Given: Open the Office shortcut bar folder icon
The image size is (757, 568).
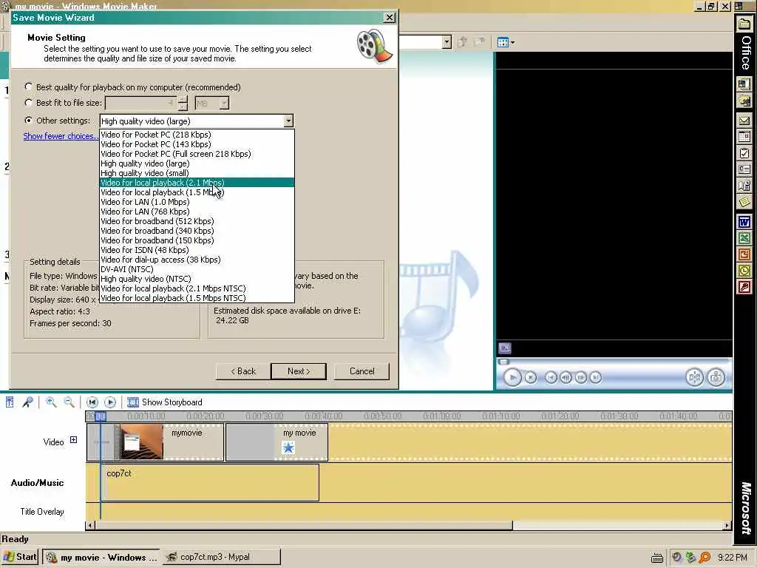Looking at the screenshot, I should tap(744, 24).
